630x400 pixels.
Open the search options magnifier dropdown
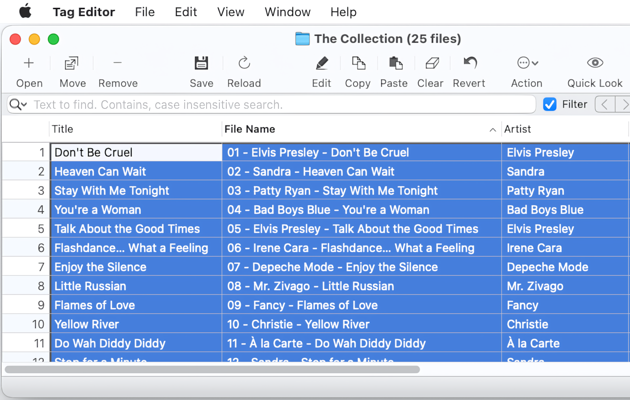coord(18,105)
